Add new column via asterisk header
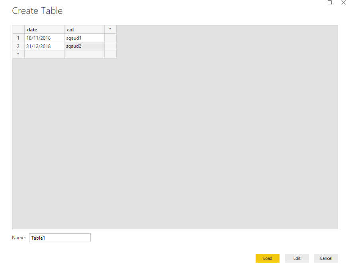 pyautogui.click(x=110, y=29)
